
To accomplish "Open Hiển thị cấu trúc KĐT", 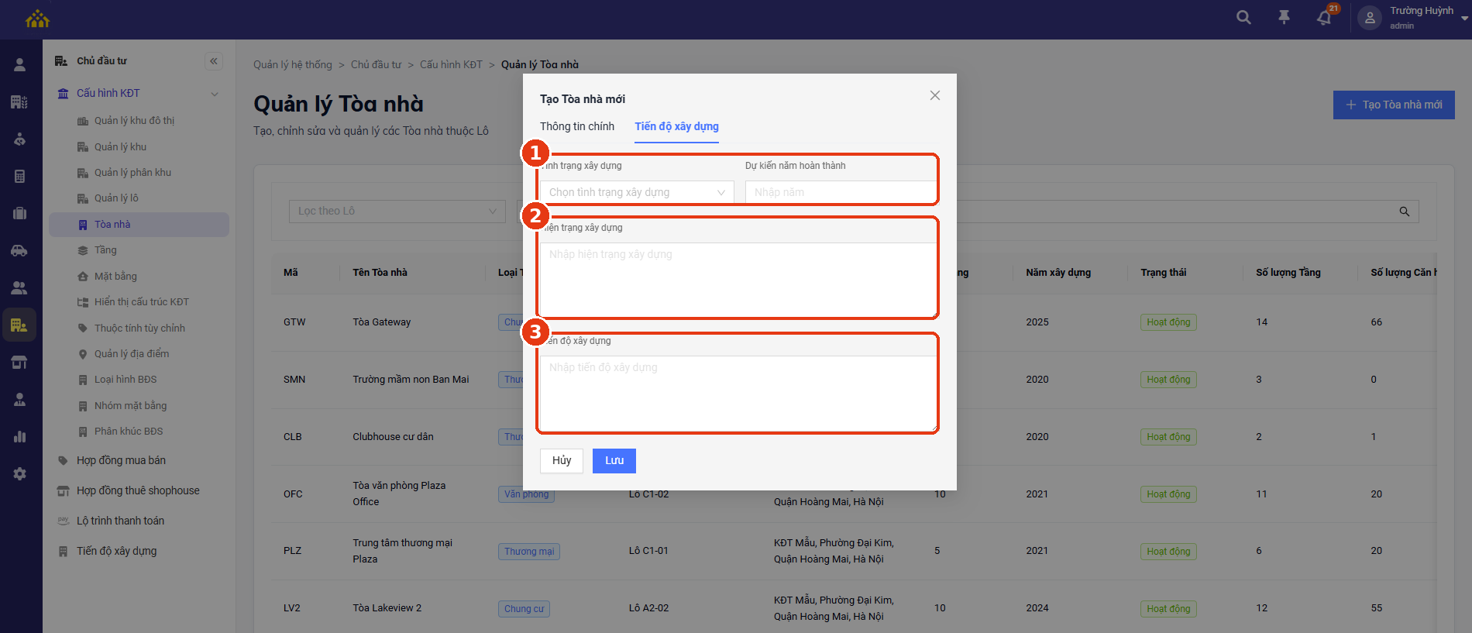I will pos(141,302).
